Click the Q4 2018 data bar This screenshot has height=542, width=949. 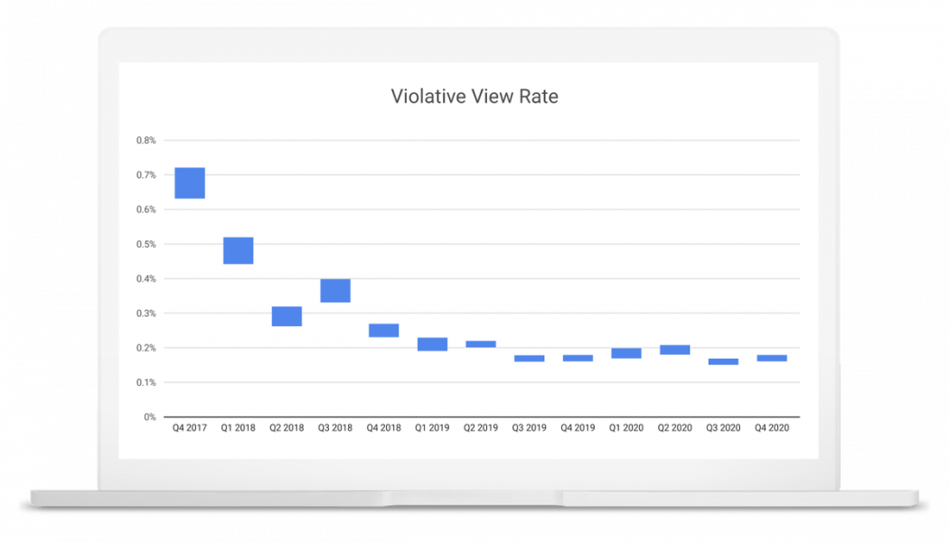(x=383, y=329)
